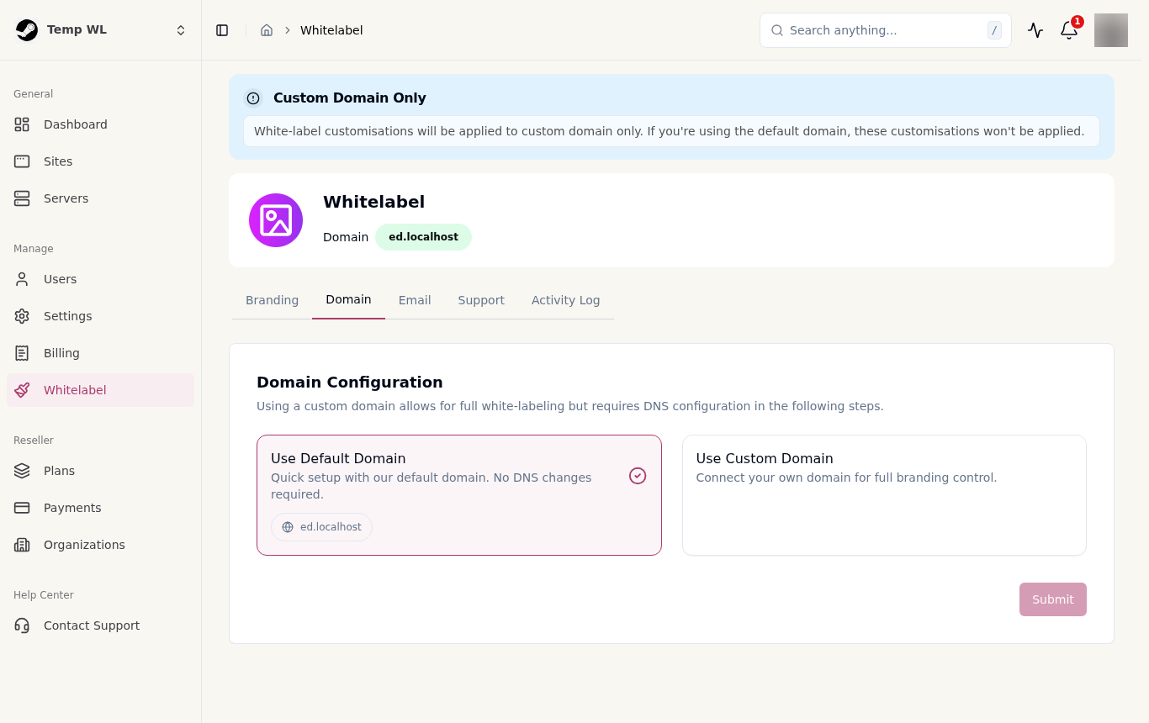Select the Use Custom Domain option
This screenshot has width=1149, height=723.
pyautogui.click(x=884, y=495)
